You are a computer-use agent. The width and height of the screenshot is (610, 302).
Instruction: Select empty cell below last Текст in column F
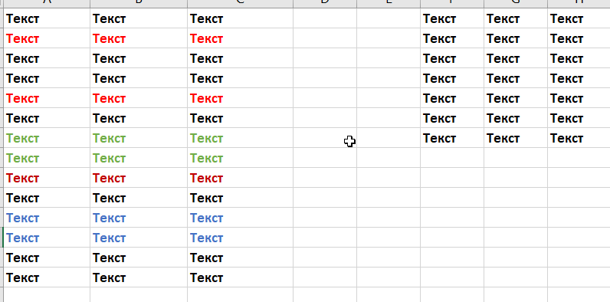click(452, 158)
